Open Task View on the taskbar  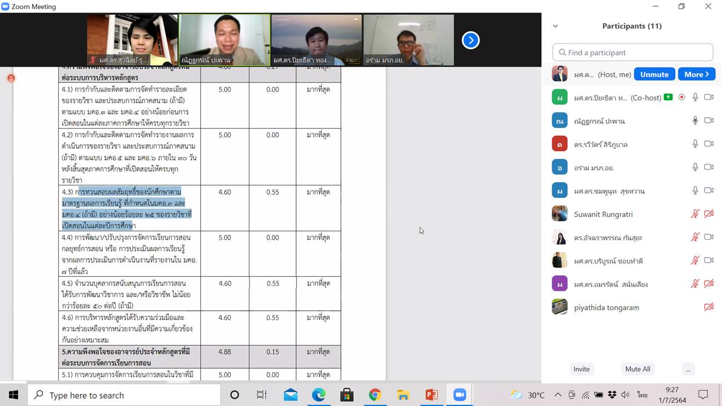click(x=262, y=395)
